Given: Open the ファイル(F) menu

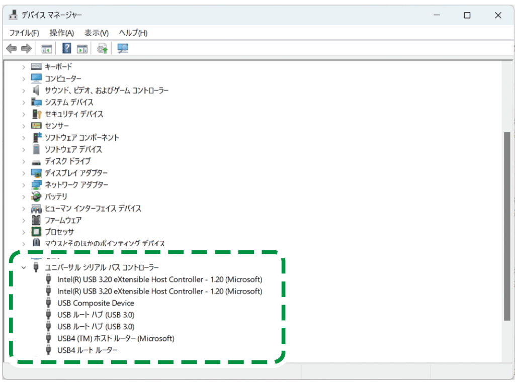Looking at the screenshot, I should pos(24,33).
